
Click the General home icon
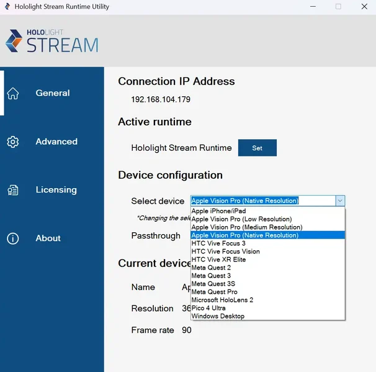(x=12, y=93)
